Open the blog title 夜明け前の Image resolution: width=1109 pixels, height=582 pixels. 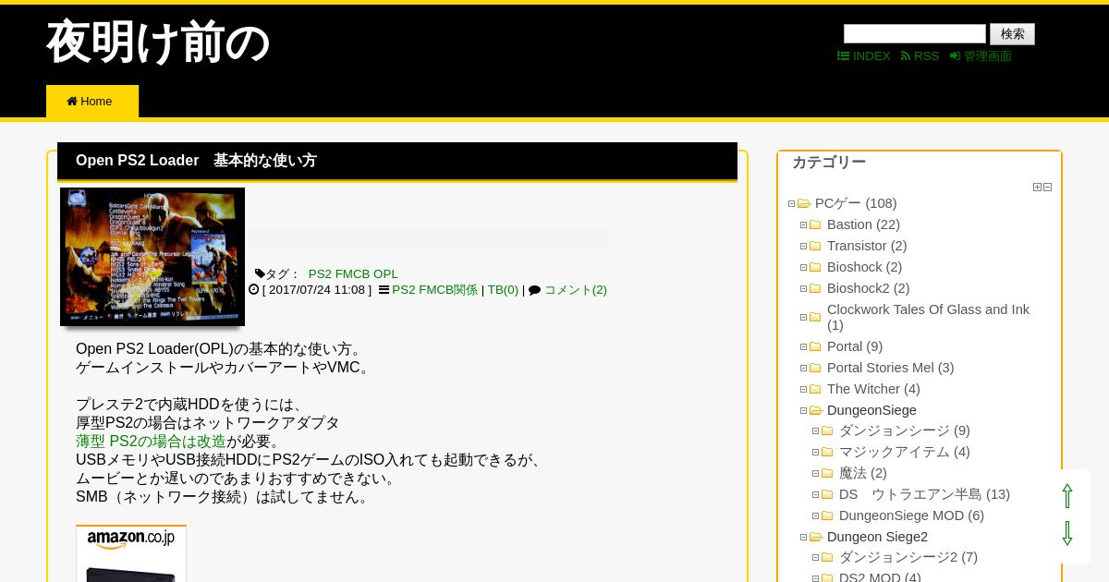tap(158, 42)
